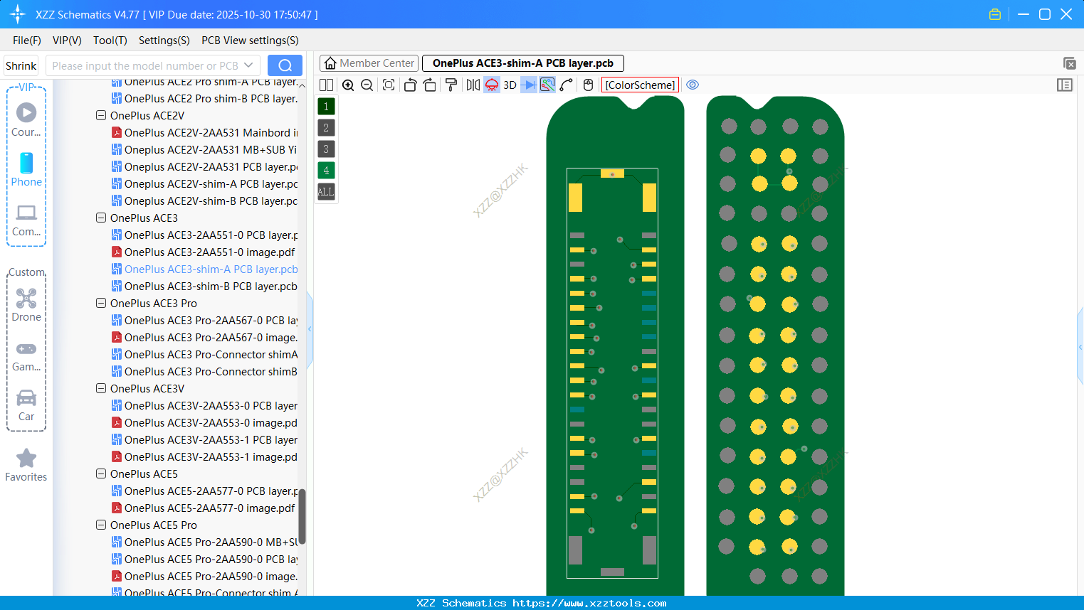Screen dimensions: 1084x610
Task: Open OnePlus ACE5-2AA577-0 image.pdf file
Action: (x=203, y=508)
